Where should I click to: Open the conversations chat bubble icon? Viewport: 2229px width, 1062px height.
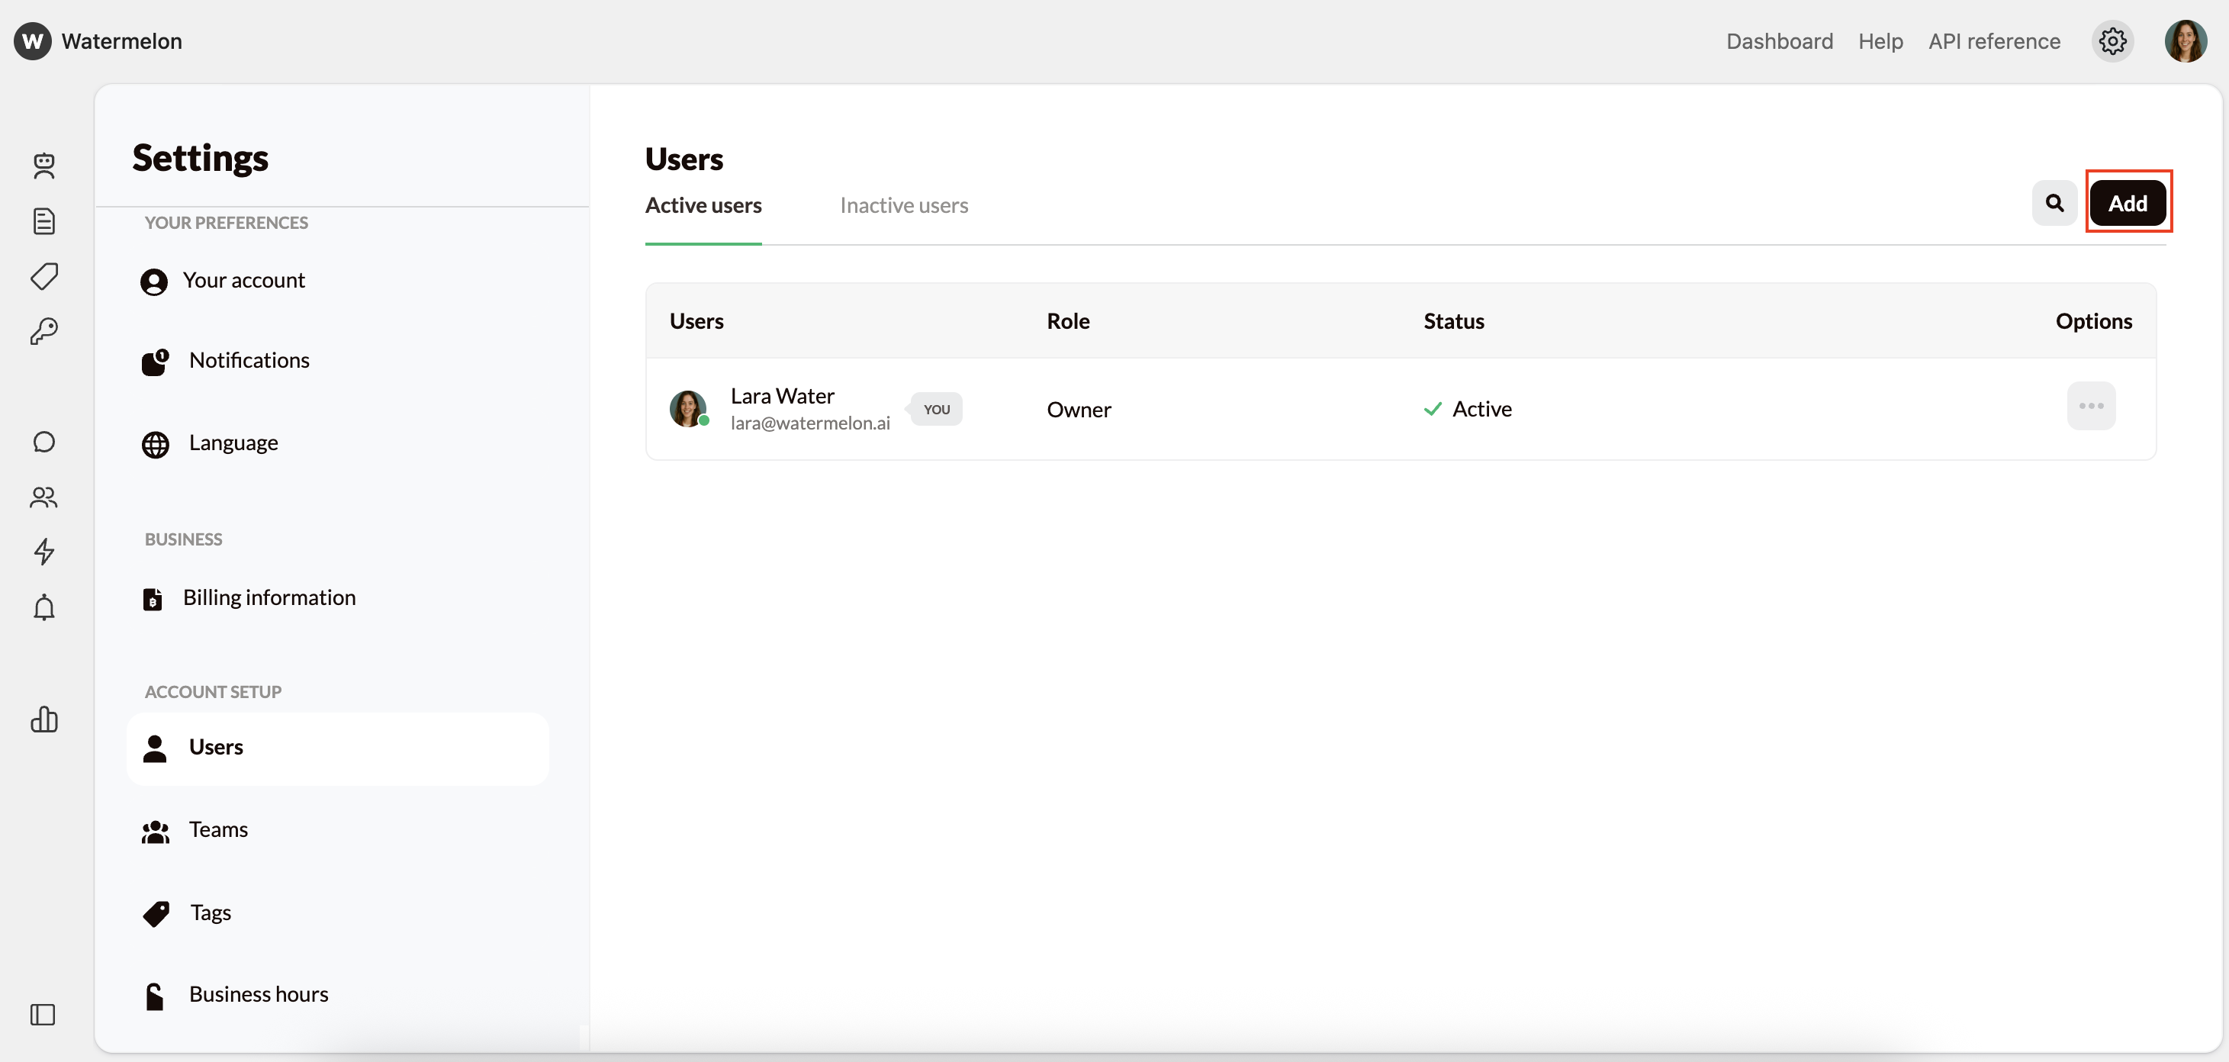[x=44, y=442]
